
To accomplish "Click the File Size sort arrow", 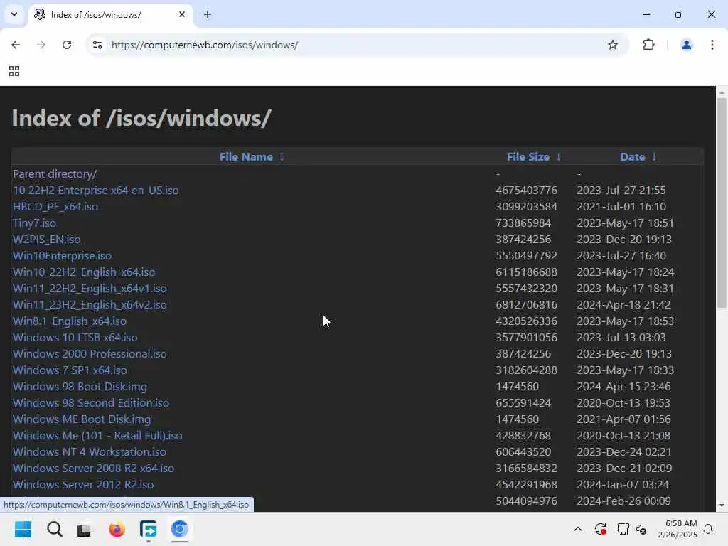I will (x=559, y=157).
